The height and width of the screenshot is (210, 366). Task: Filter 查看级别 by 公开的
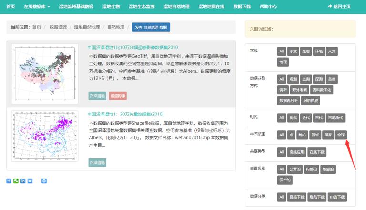pos(295,169)
